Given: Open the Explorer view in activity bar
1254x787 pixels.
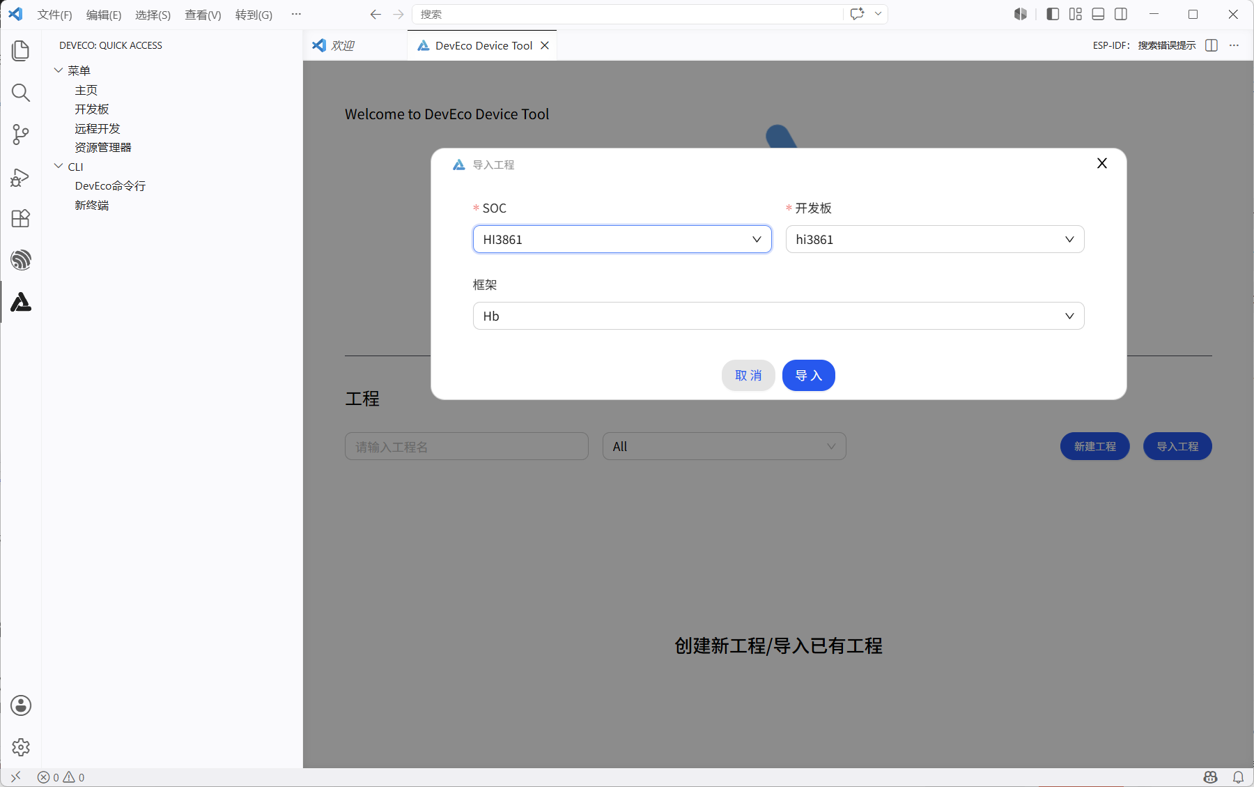Looking at the screenshot, I should pyautogui.click(x=21, y=51).
